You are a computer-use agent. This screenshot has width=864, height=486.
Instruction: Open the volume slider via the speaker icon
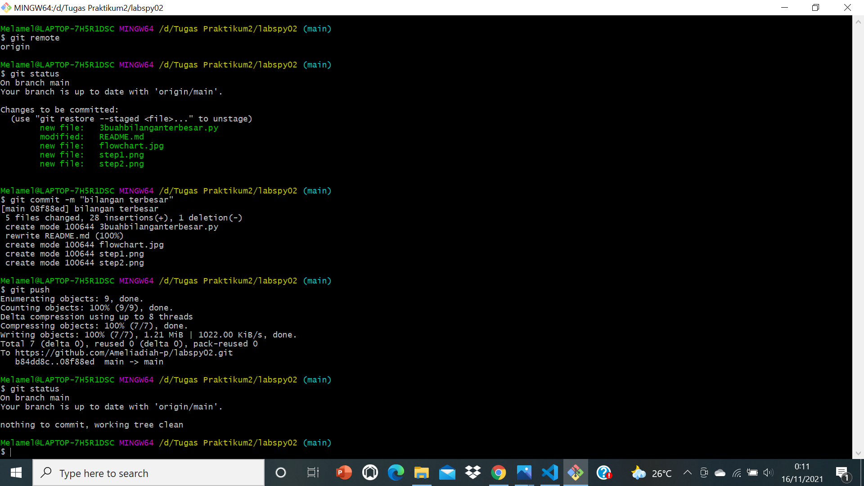point(768,473)
